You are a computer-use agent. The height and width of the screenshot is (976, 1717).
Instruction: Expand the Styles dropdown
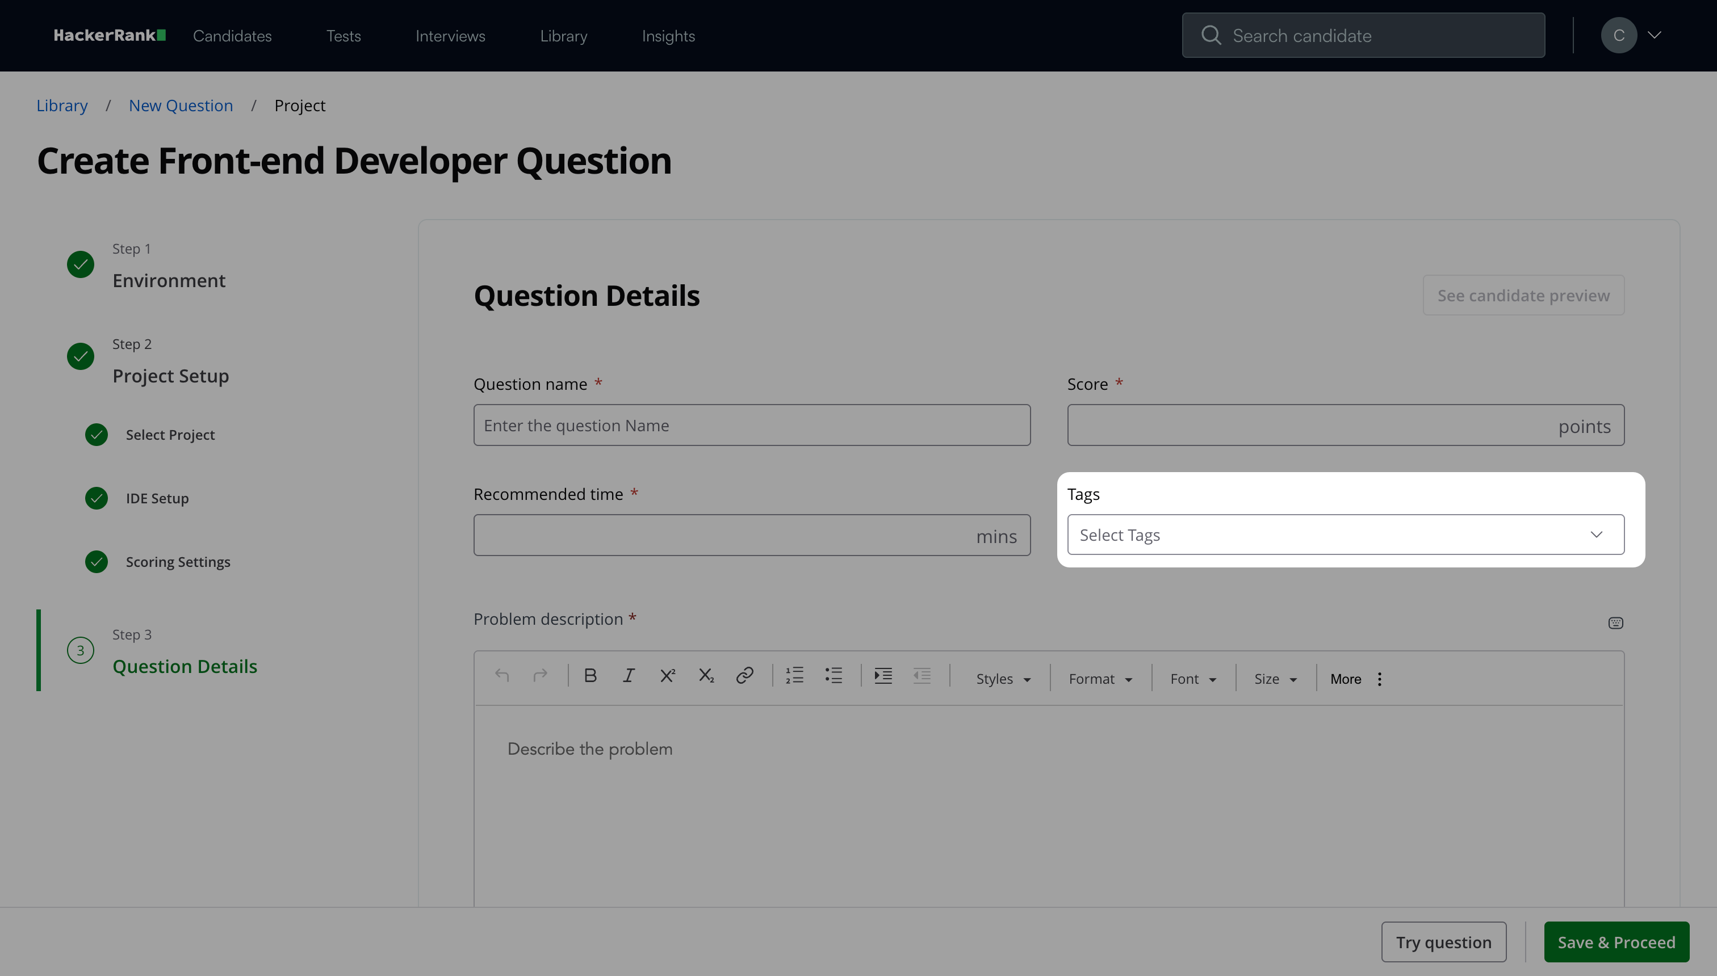pyautogui.click(x=1003, y=679)
